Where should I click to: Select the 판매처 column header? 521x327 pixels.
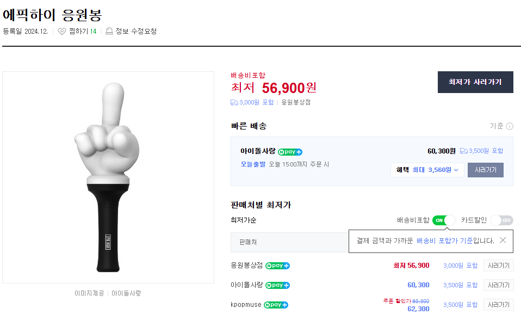(248, 242)
